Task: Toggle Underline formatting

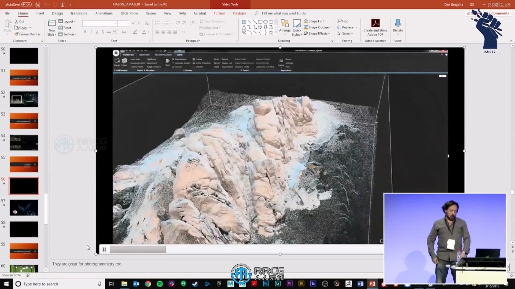Action: click(x=97, y=32)
